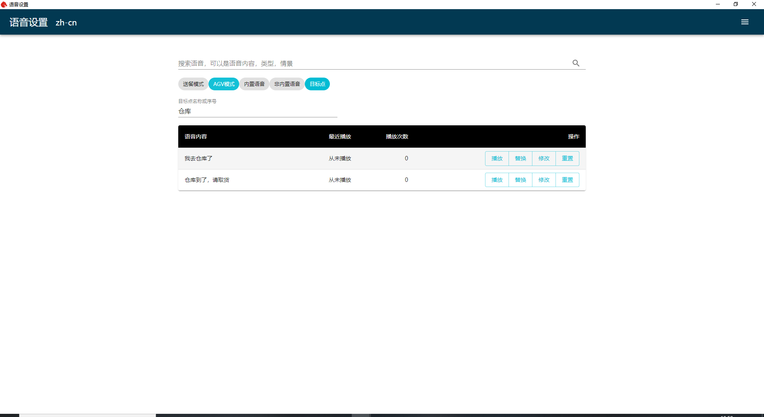Reset the 仓库到了，请取货 voice entry
The height and width of the screenshot is (417, 764).
(x=567, y=180)
